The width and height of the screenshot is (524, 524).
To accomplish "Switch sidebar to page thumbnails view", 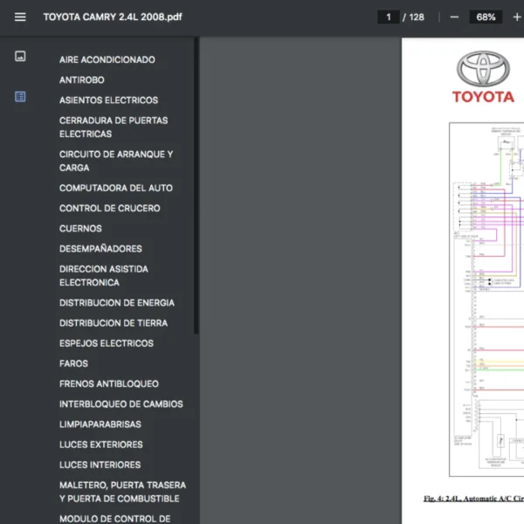I will pos(20,56).
